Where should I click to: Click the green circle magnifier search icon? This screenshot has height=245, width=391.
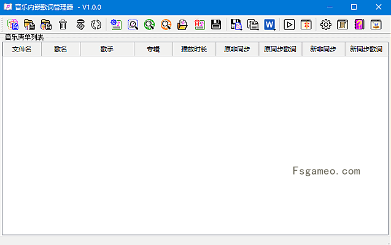point(149,24)
